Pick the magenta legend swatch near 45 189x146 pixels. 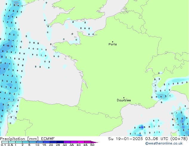(x=88, y=142)
